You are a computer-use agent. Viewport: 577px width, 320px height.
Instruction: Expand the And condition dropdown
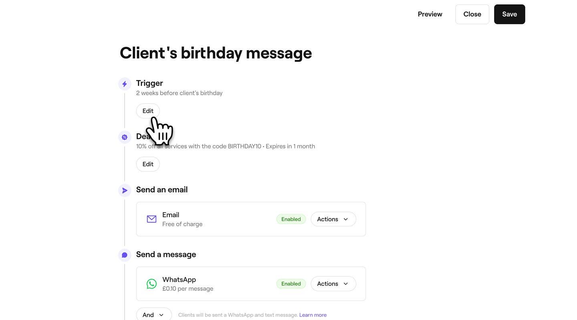click(154, 315)
